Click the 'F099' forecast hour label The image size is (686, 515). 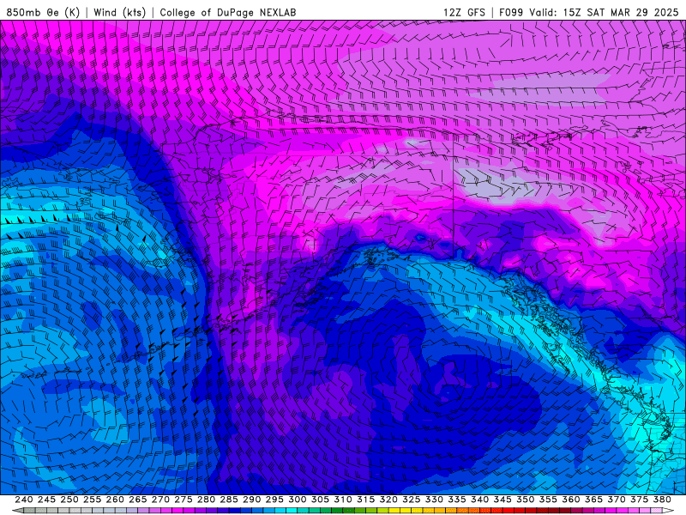point(511,12)
